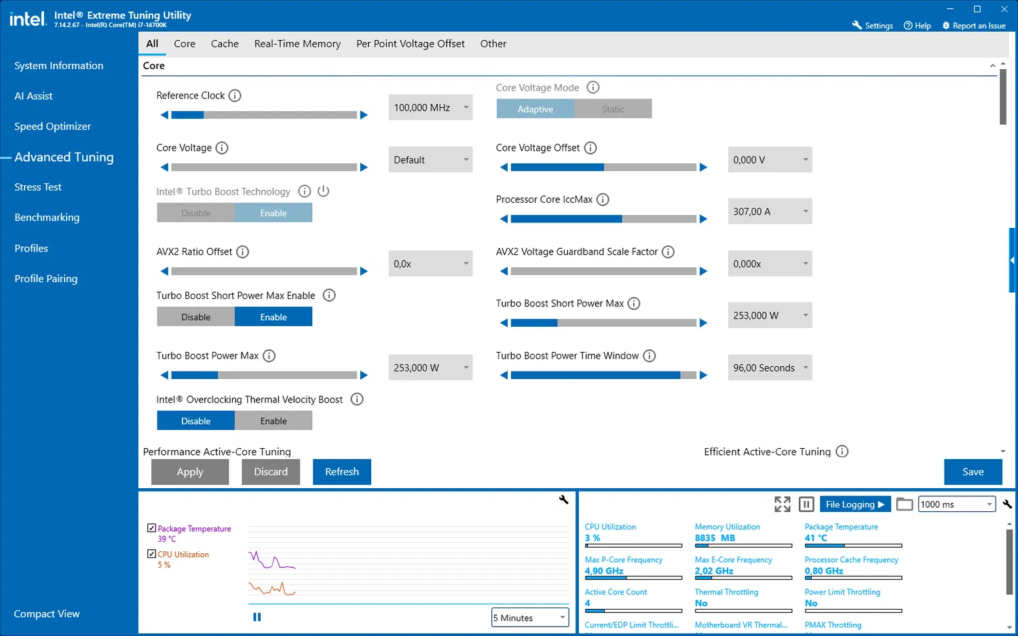The width and height of the screenshot is (1018, 636).
Task: Click the graph panel wrench icon
Action: coord(563,500)
